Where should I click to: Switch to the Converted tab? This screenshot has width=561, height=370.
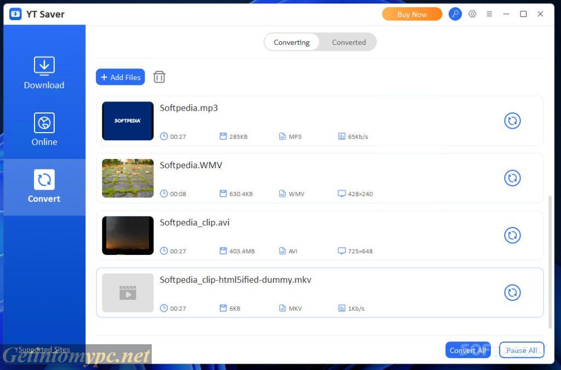pos(349,42)
